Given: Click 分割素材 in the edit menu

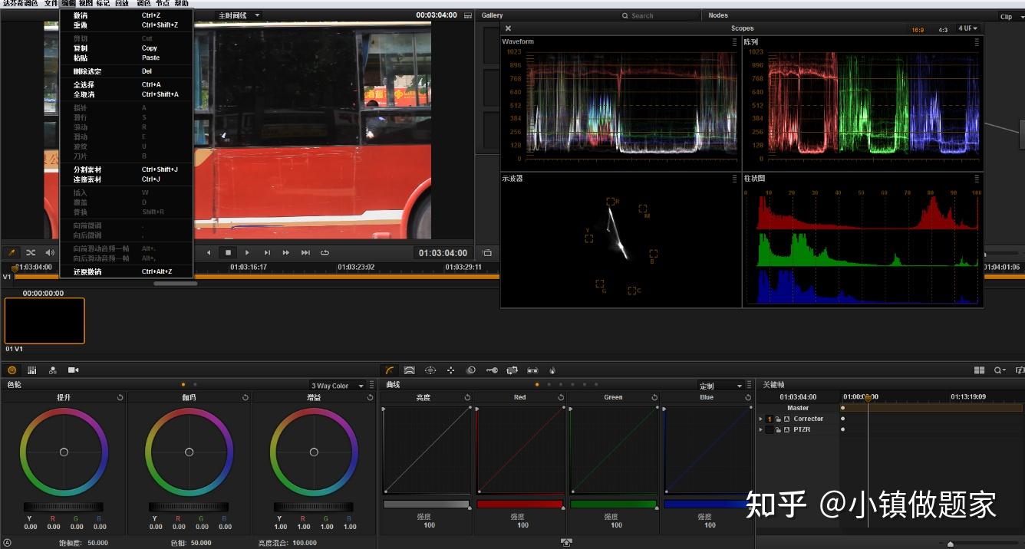Looking at the screenshot, I should click(x=87, y=169).
